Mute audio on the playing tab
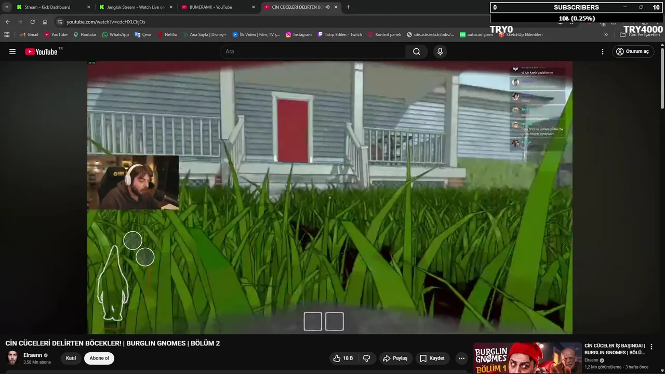This screenshot has width=665, height=374. click(327, 7)
